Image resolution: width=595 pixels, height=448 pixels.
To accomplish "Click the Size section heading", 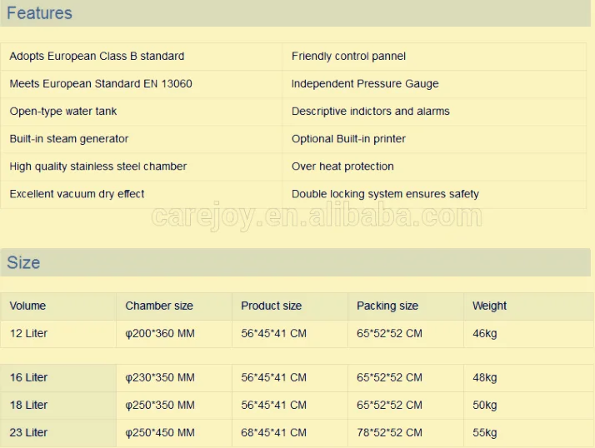I will coord(23,262).
